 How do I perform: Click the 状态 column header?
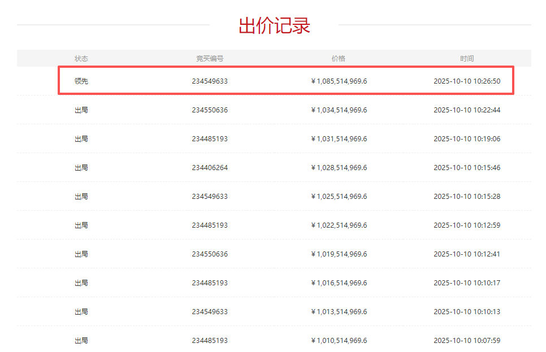(81, 59)
